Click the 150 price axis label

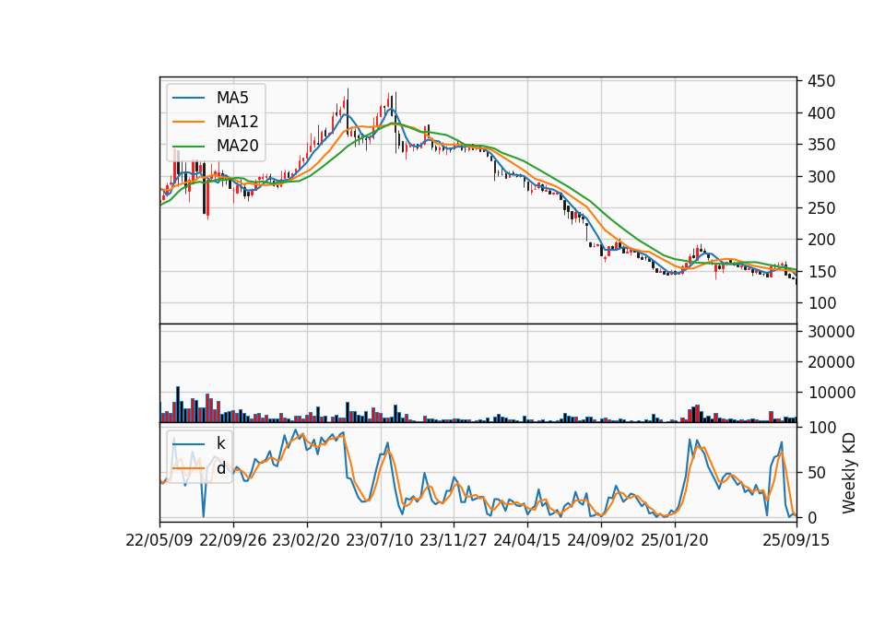821,271
